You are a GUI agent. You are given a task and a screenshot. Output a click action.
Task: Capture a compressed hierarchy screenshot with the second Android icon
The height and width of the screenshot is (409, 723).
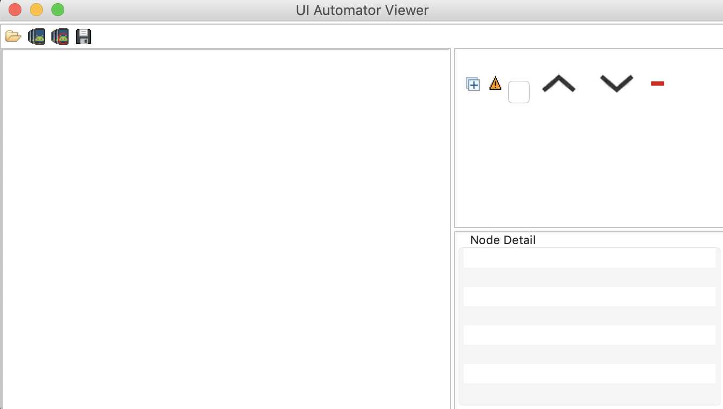60,36
